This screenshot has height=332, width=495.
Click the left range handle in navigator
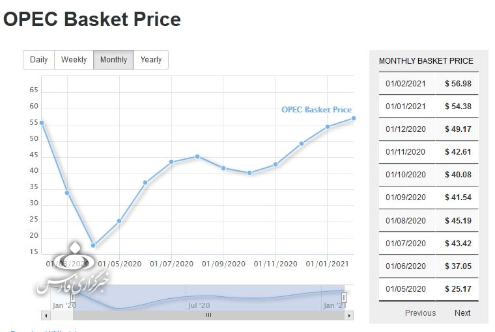[73, 297]
